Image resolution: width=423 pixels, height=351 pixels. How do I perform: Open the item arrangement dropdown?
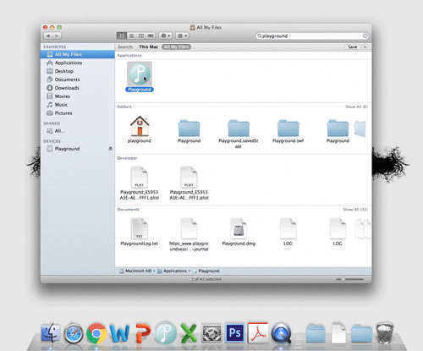click(x=182, y=36)
